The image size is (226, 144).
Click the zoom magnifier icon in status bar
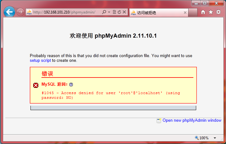point(196,138)
